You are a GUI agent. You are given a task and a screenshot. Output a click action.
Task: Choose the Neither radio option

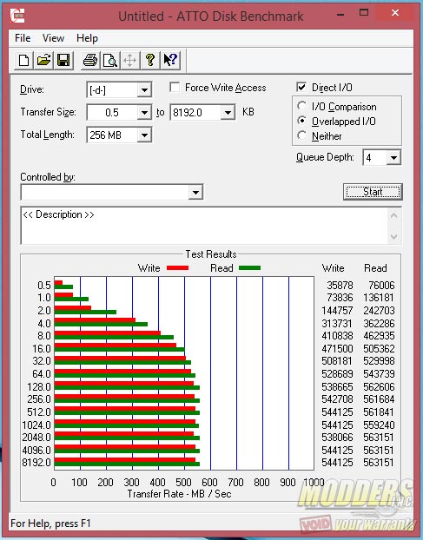coord(301,135)
